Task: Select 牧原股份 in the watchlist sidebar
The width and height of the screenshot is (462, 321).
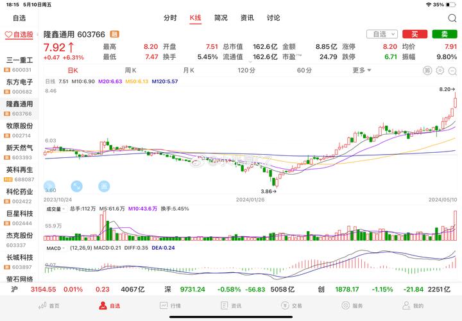Action: (19, 130)
